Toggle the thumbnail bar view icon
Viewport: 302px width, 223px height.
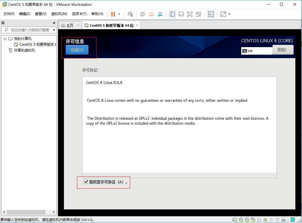181,14
